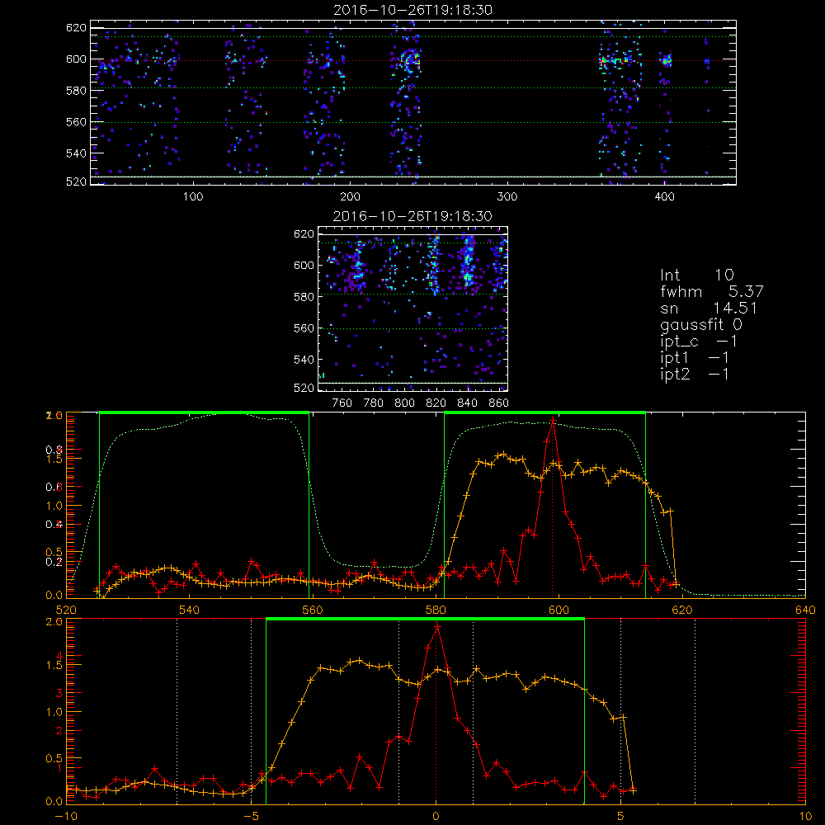Click the middle image's 2016-10-26T19:18:30 title
This screenshot has height=825, width=825.
[412, 216]
